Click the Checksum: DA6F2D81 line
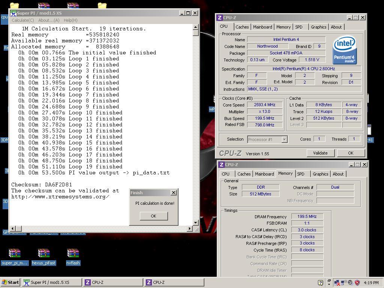Screen dimensions: 384x288 (42, 184)
